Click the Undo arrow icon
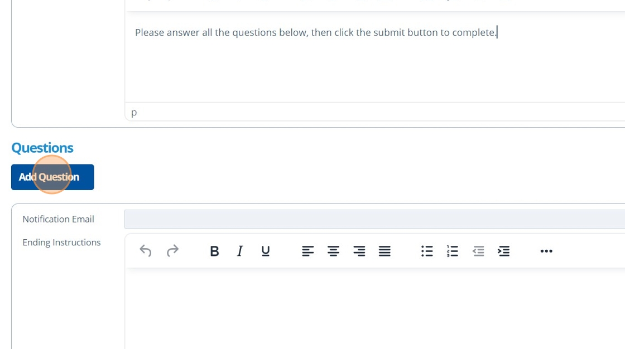 pyautogui.click(x=146, y=251)
